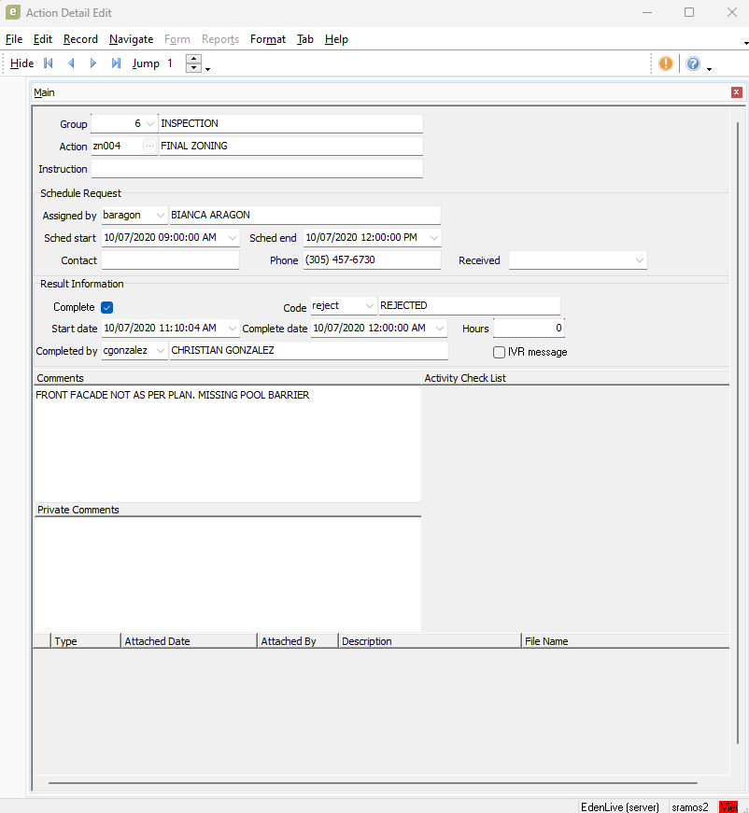Click the Hide button in toolbar
This screenshot has width=749, height=813.
[22, 63]
